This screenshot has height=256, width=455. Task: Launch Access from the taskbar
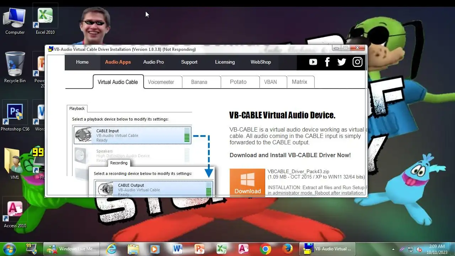click(x=243, y=249)
